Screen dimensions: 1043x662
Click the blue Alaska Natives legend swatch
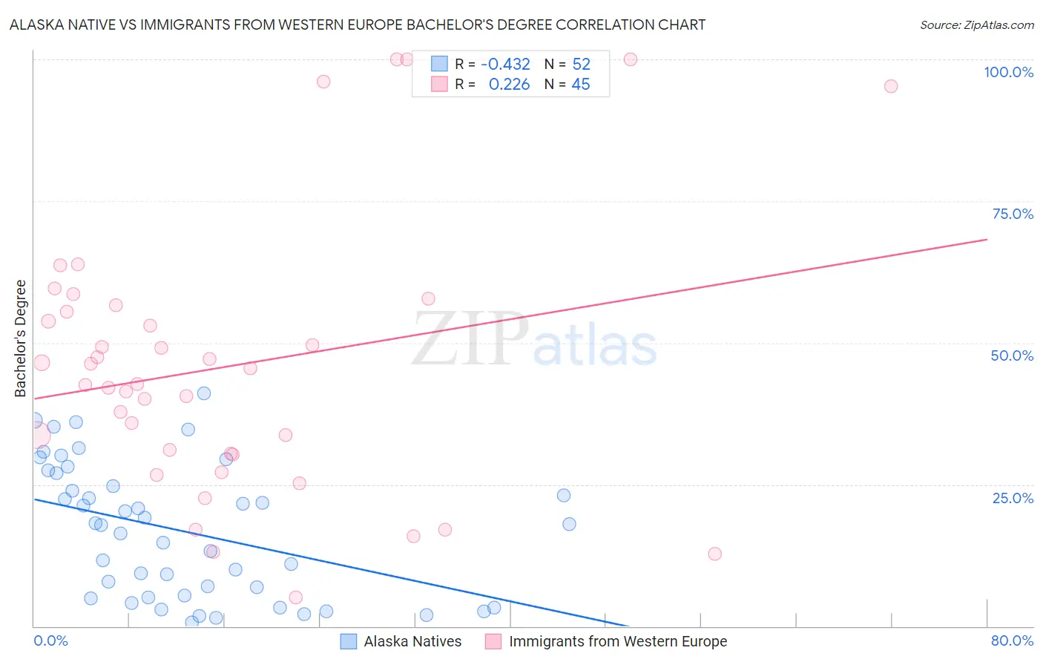(349, 641)
